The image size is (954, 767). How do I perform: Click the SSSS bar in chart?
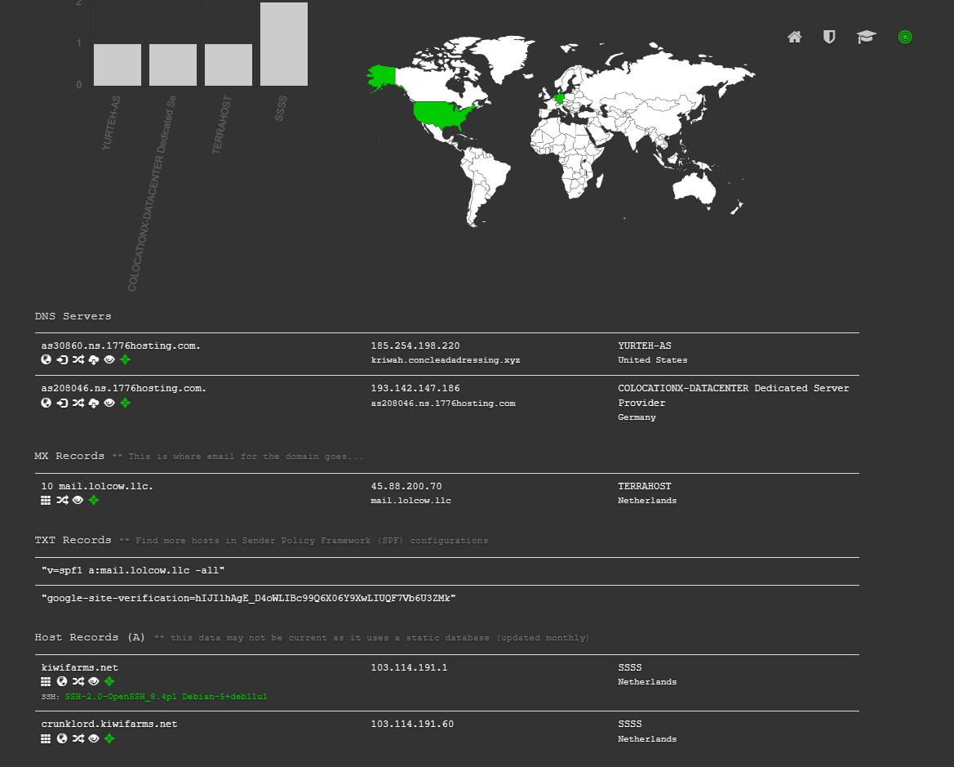284,44
